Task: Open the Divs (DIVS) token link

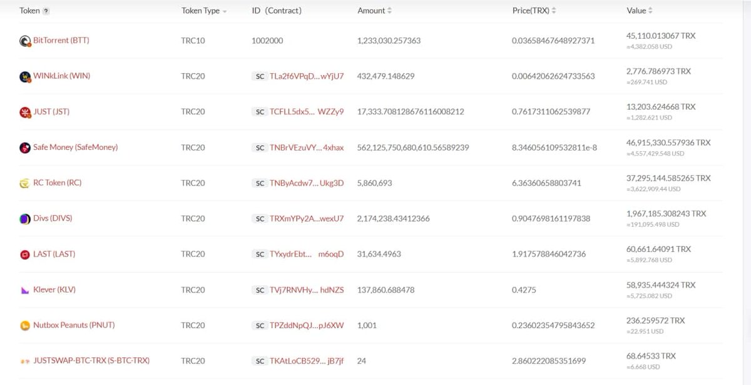Action: click(x=53, y=219)
